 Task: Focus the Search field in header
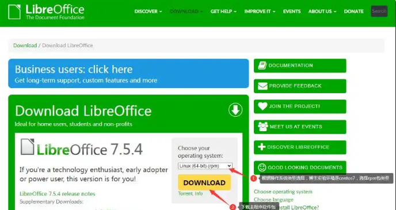pos(379,11)
